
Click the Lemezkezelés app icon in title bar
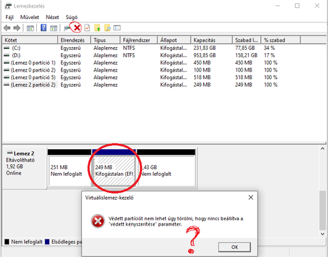(x=8, y=6)
